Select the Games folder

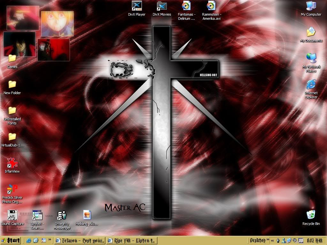pos(12,62)
